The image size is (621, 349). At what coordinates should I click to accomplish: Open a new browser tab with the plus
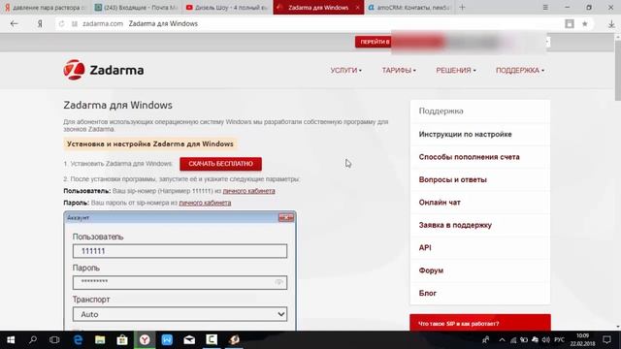[462, 7]
